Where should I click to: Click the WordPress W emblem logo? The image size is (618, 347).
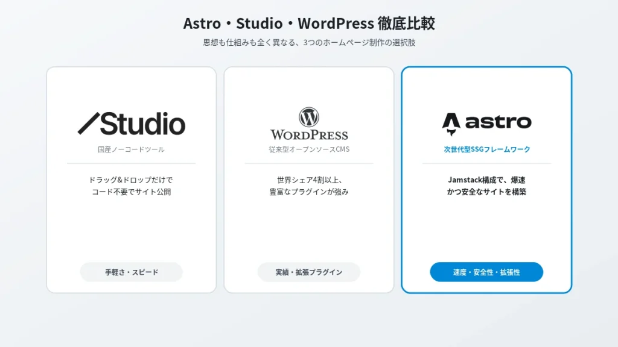pos(309,117)
